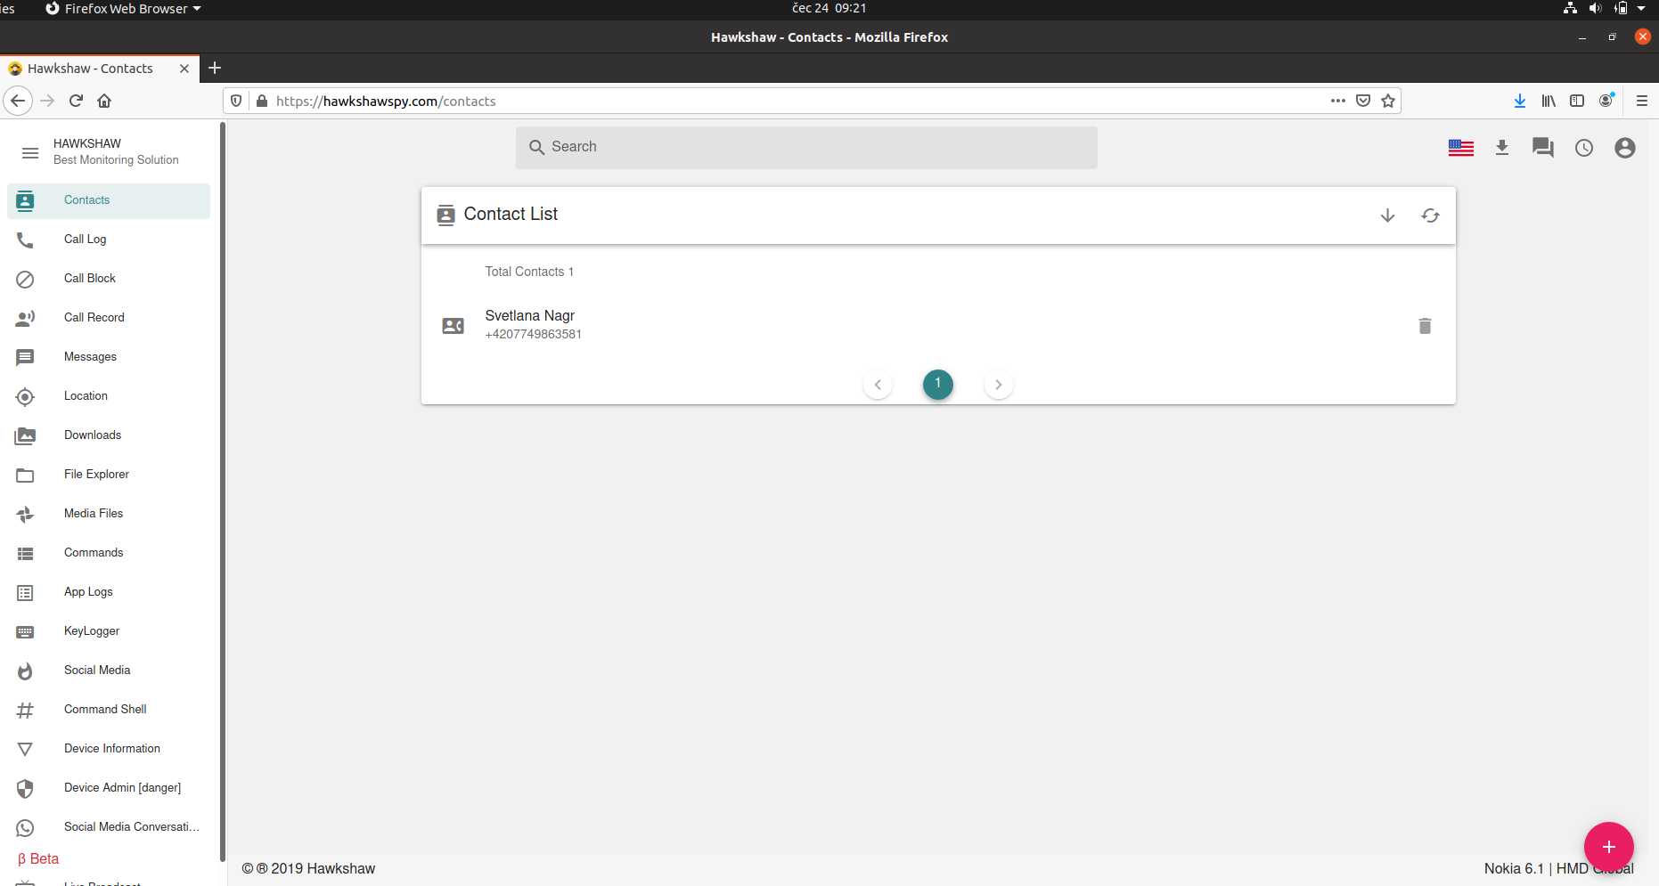
Task: Click the App Logs icon
Action: pyautogui.click(x=25, y=593)
